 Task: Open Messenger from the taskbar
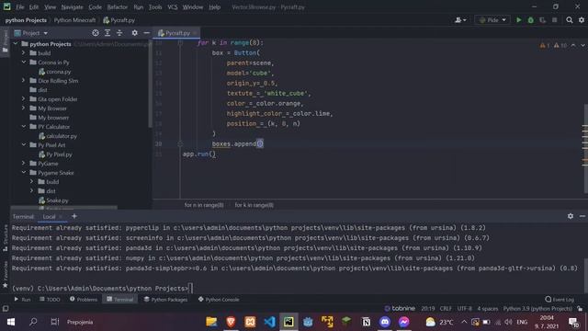click(x=404, y=322)
